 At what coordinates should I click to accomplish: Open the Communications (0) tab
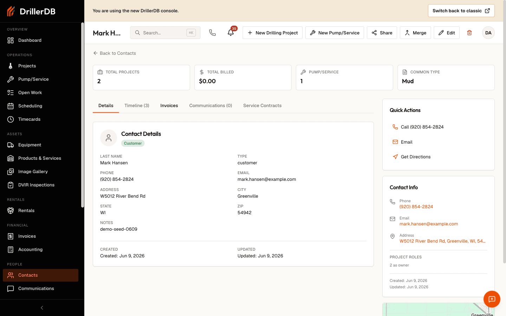210,106
